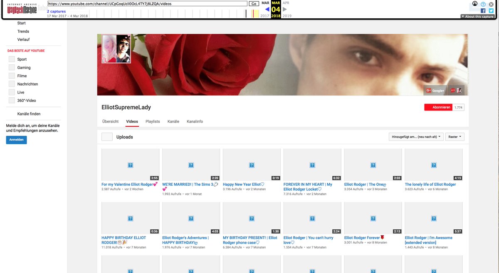Click the Wayback Machine URL input field
The width and height of the screenshot is (499, 273).
[x=147, y=4]
